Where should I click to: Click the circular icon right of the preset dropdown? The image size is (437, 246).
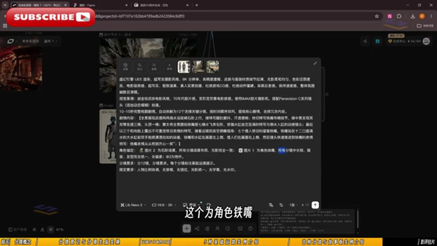(209, 205)
